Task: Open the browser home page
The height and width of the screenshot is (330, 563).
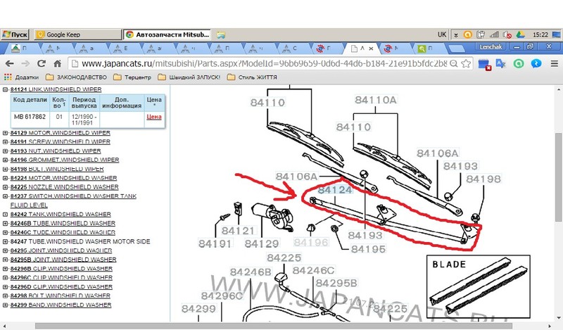Action: point(58,63)
